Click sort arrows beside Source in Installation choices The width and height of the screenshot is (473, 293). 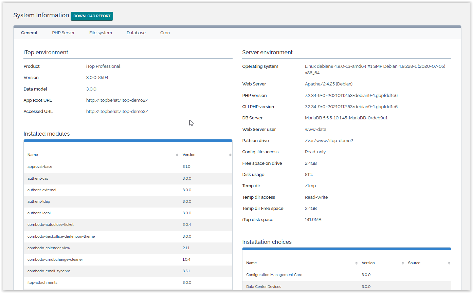tap(449, 263)
